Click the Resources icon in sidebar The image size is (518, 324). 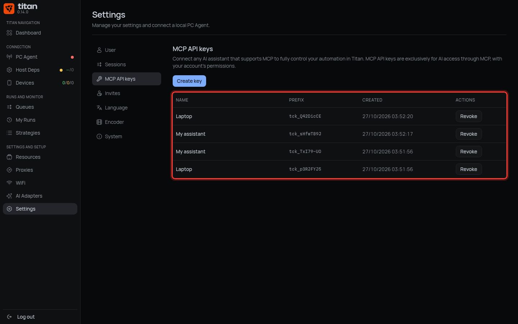click(9, 157)
